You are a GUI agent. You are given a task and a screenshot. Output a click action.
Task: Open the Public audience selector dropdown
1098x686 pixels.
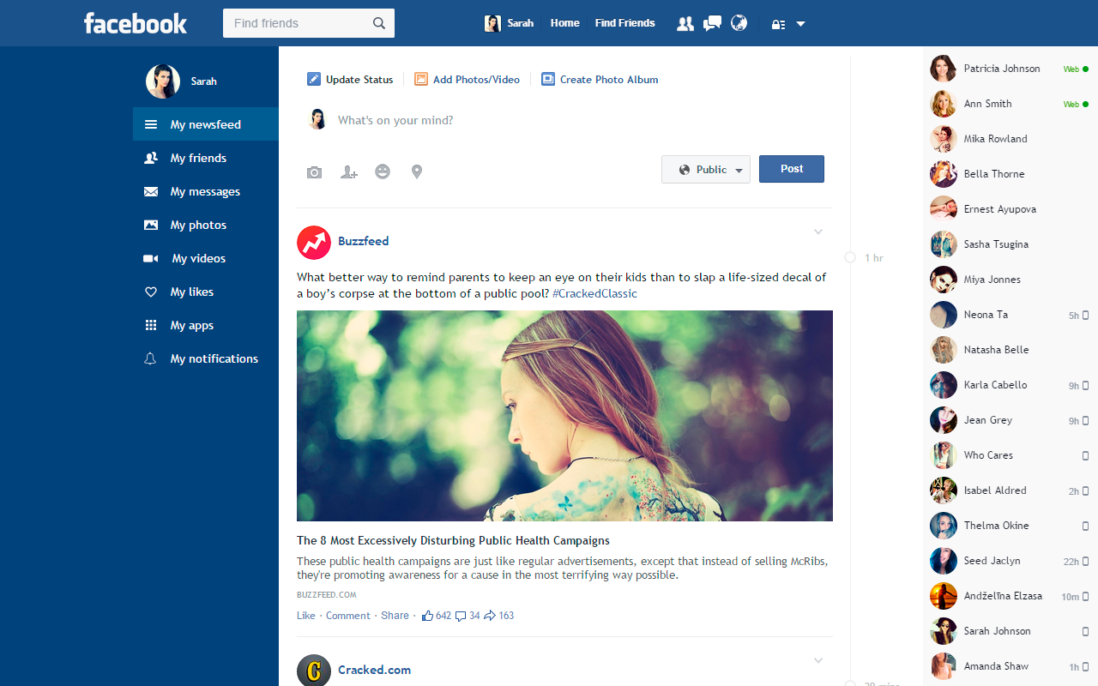click(x=705, y=169)
